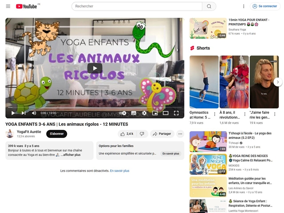Viewport: 284px width, 213px height.
Task: Enter full screen mode
Action: (176, 113)
